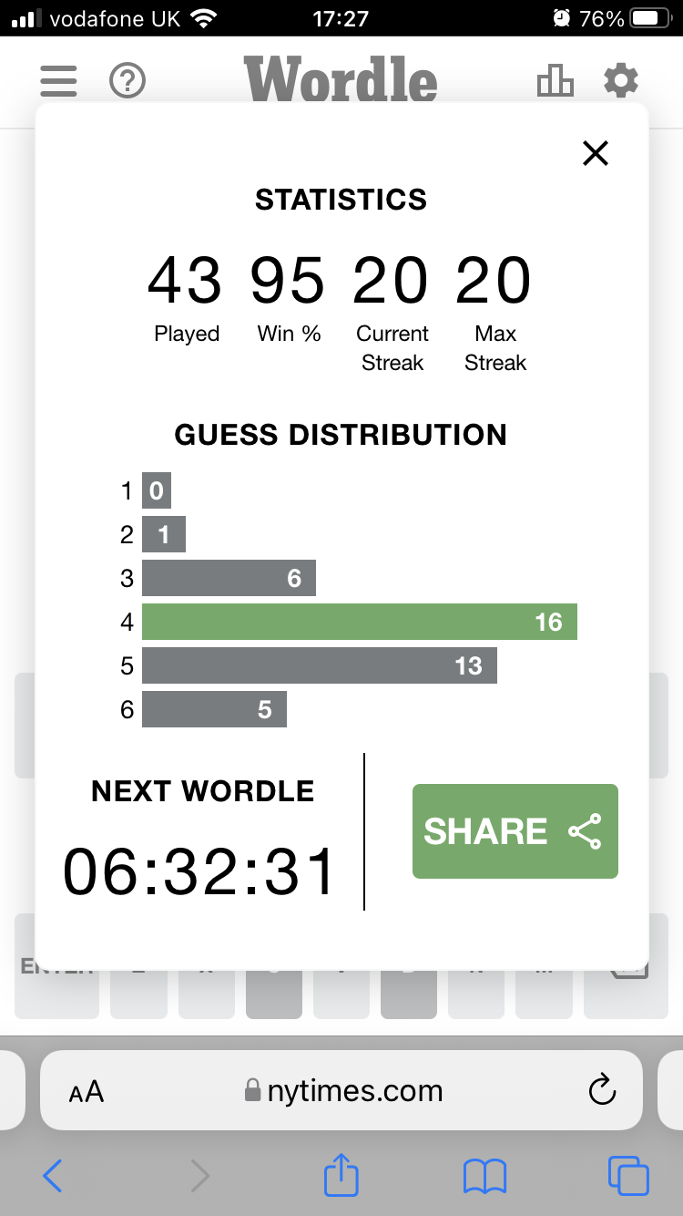This screenshot has height=1216, width=683.
Task: Go back with Safari back arrow
Action: 53,1176
